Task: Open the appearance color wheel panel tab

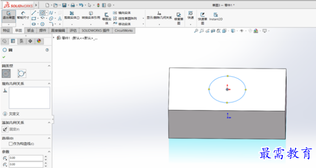Action: [x=39, y=41]
